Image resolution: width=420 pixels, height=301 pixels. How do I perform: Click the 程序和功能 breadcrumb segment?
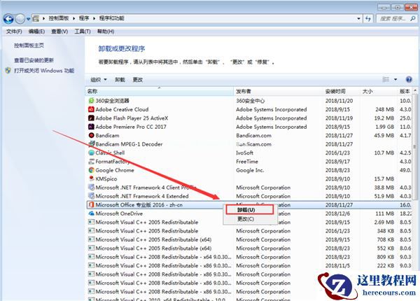[112, 18]
